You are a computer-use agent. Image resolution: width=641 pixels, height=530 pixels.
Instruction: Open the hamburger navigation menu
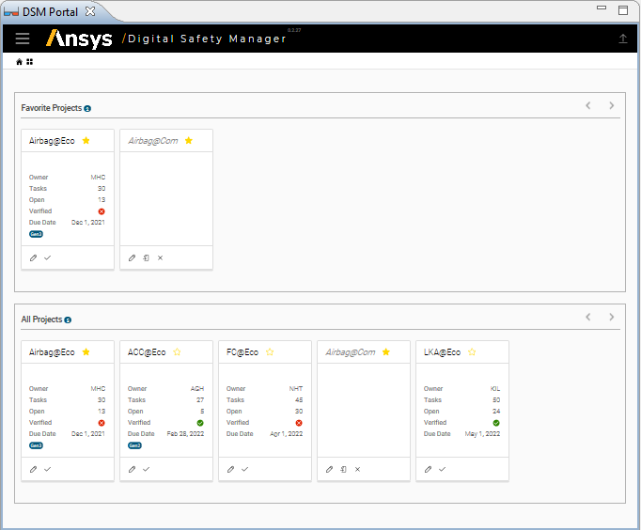pos(23,39)
